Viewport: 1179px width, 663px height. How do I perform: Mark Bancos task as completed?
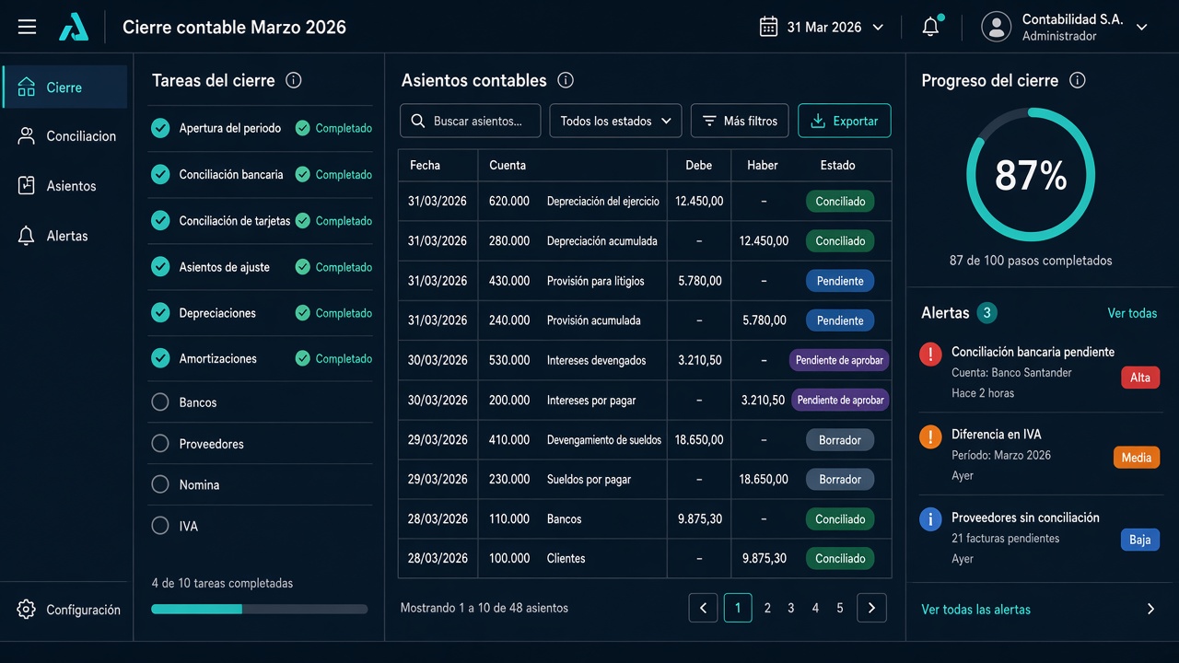pyautogui.click(x=160, y=402)
